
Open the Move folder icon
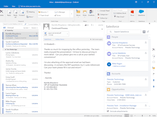[78, 12]
